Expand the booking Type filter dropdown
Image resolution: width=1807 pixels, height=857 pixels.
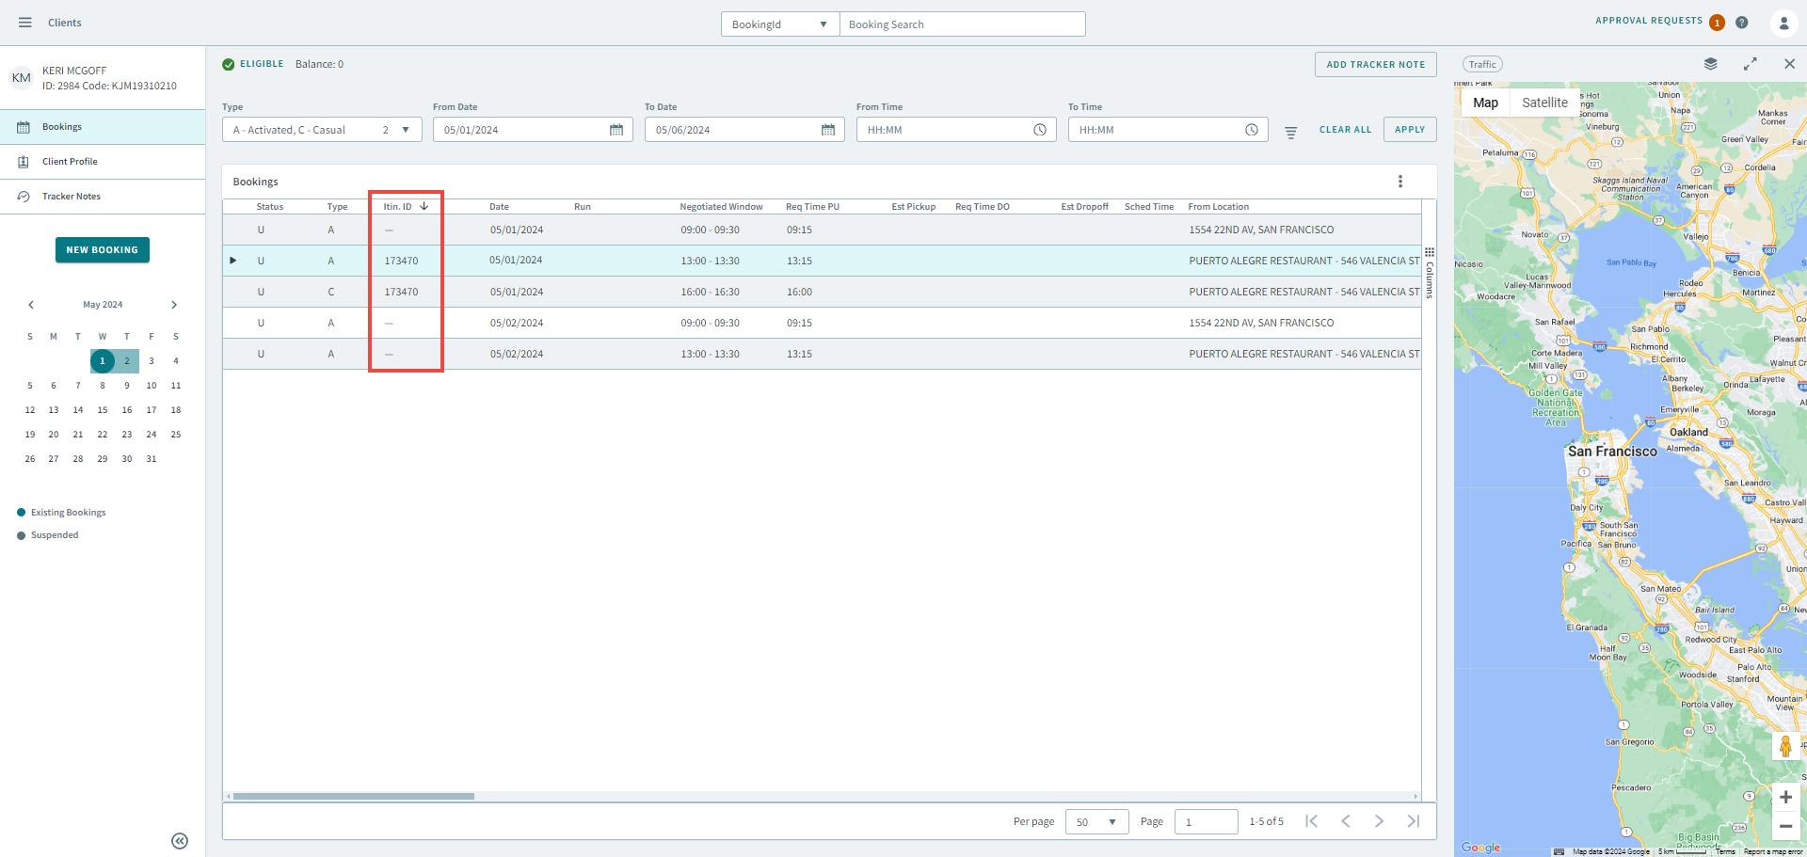[x=406, y=130]
